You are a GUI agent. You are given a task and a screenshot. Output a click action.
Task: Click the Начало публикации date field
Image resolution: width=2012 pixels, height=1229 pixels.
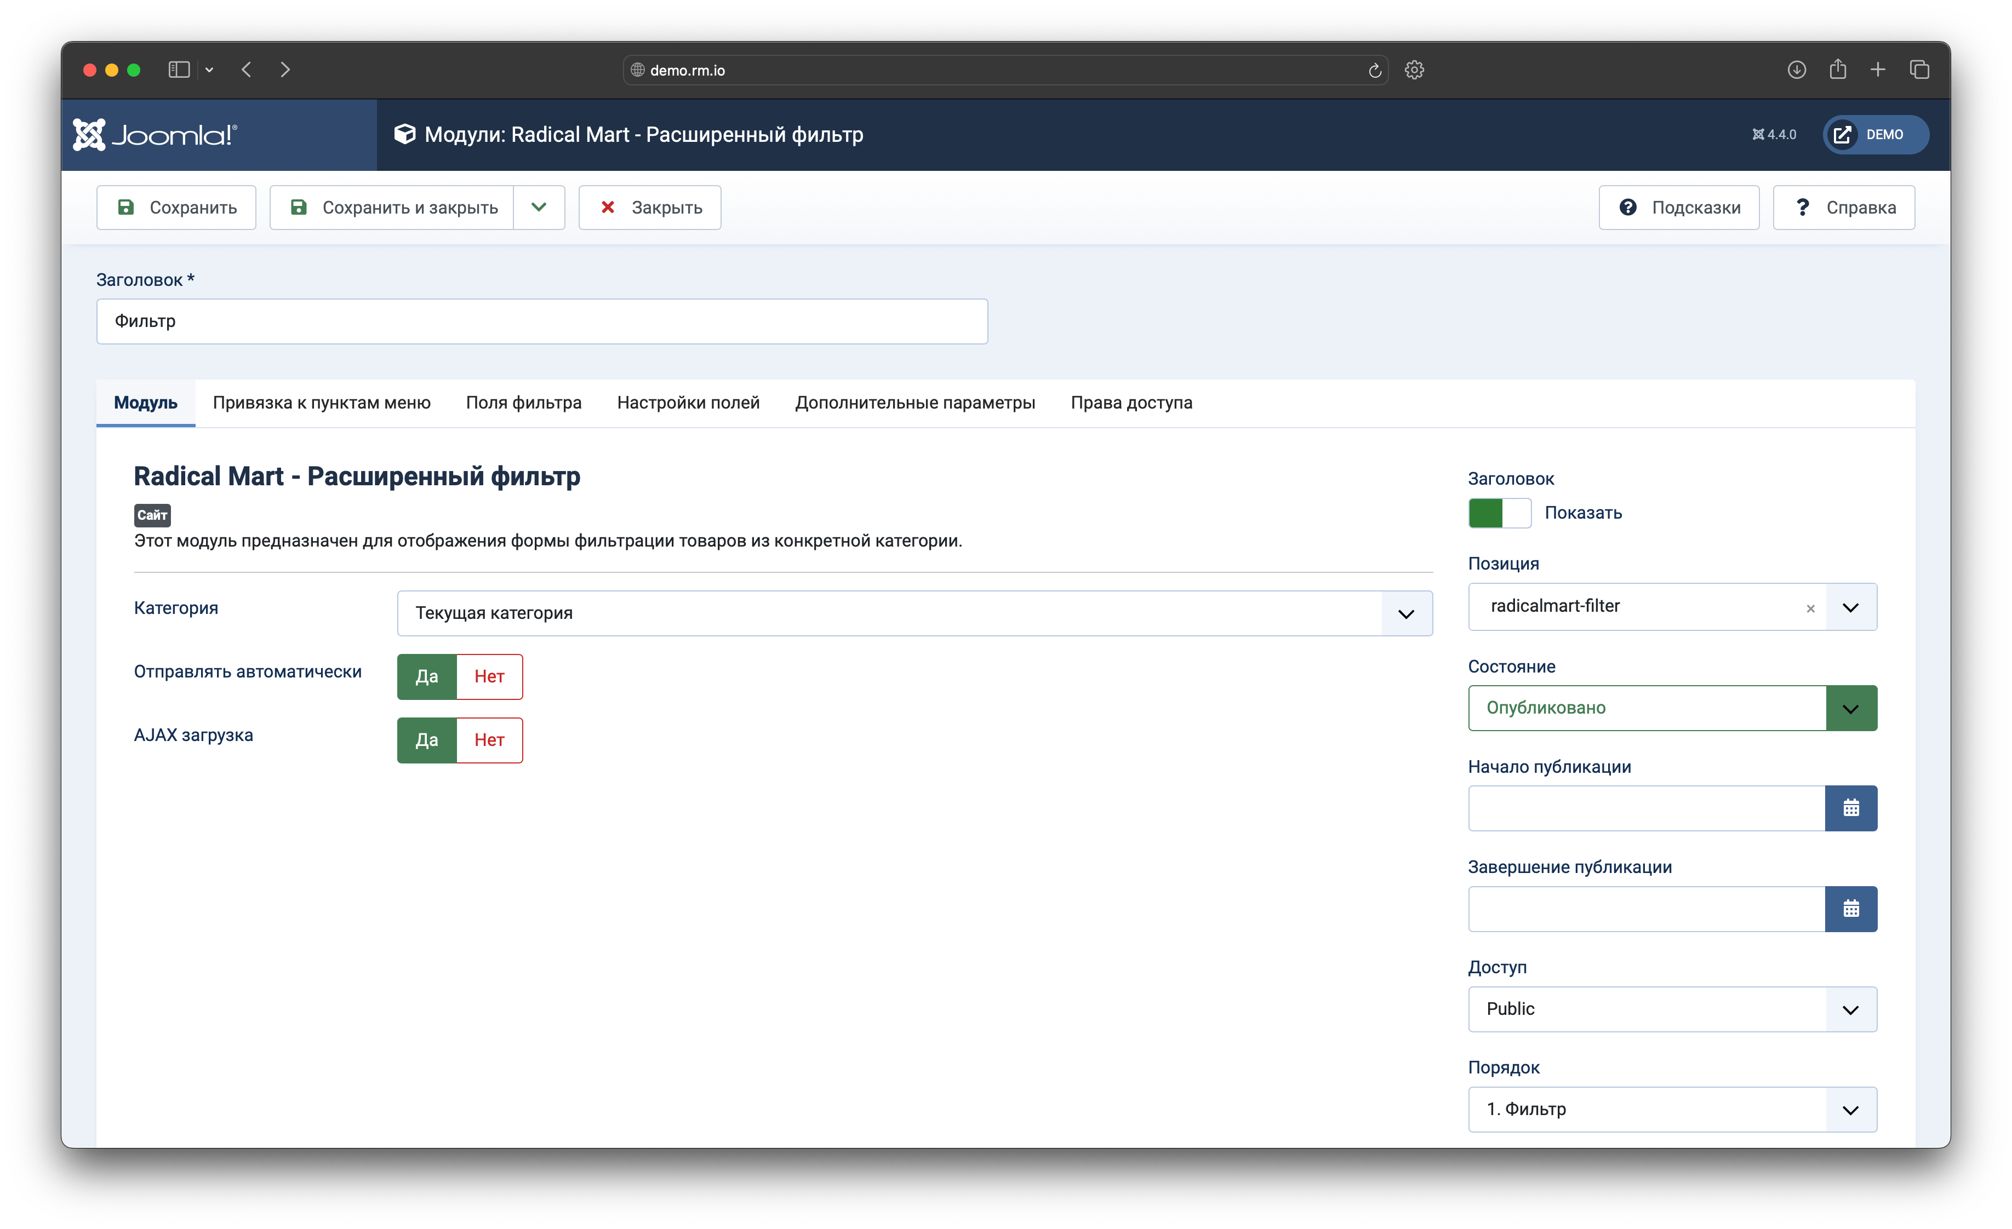coord(1646,809)
